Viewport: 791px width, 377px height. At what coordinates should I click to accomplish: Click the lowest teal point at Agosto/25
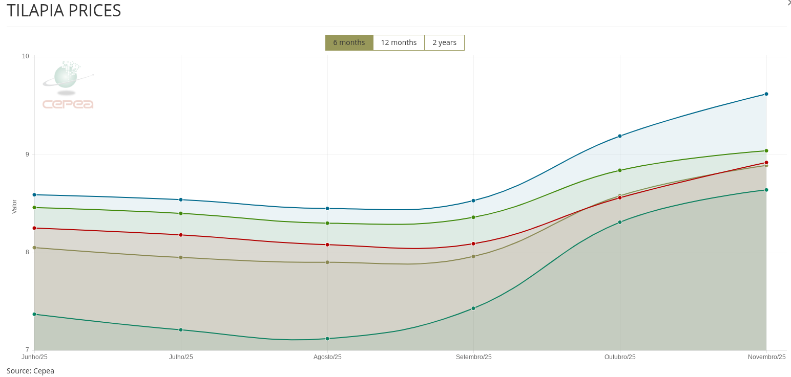tap(327, 339)
